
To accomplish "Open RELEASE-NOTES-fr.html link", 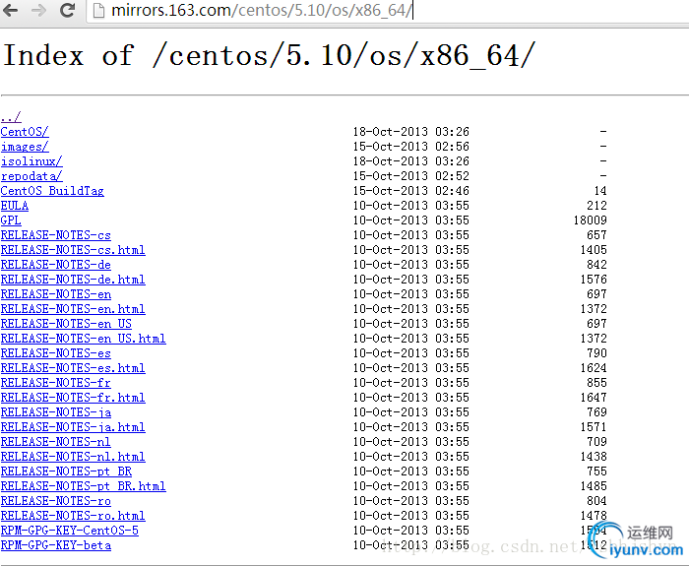I will point(73,398).
